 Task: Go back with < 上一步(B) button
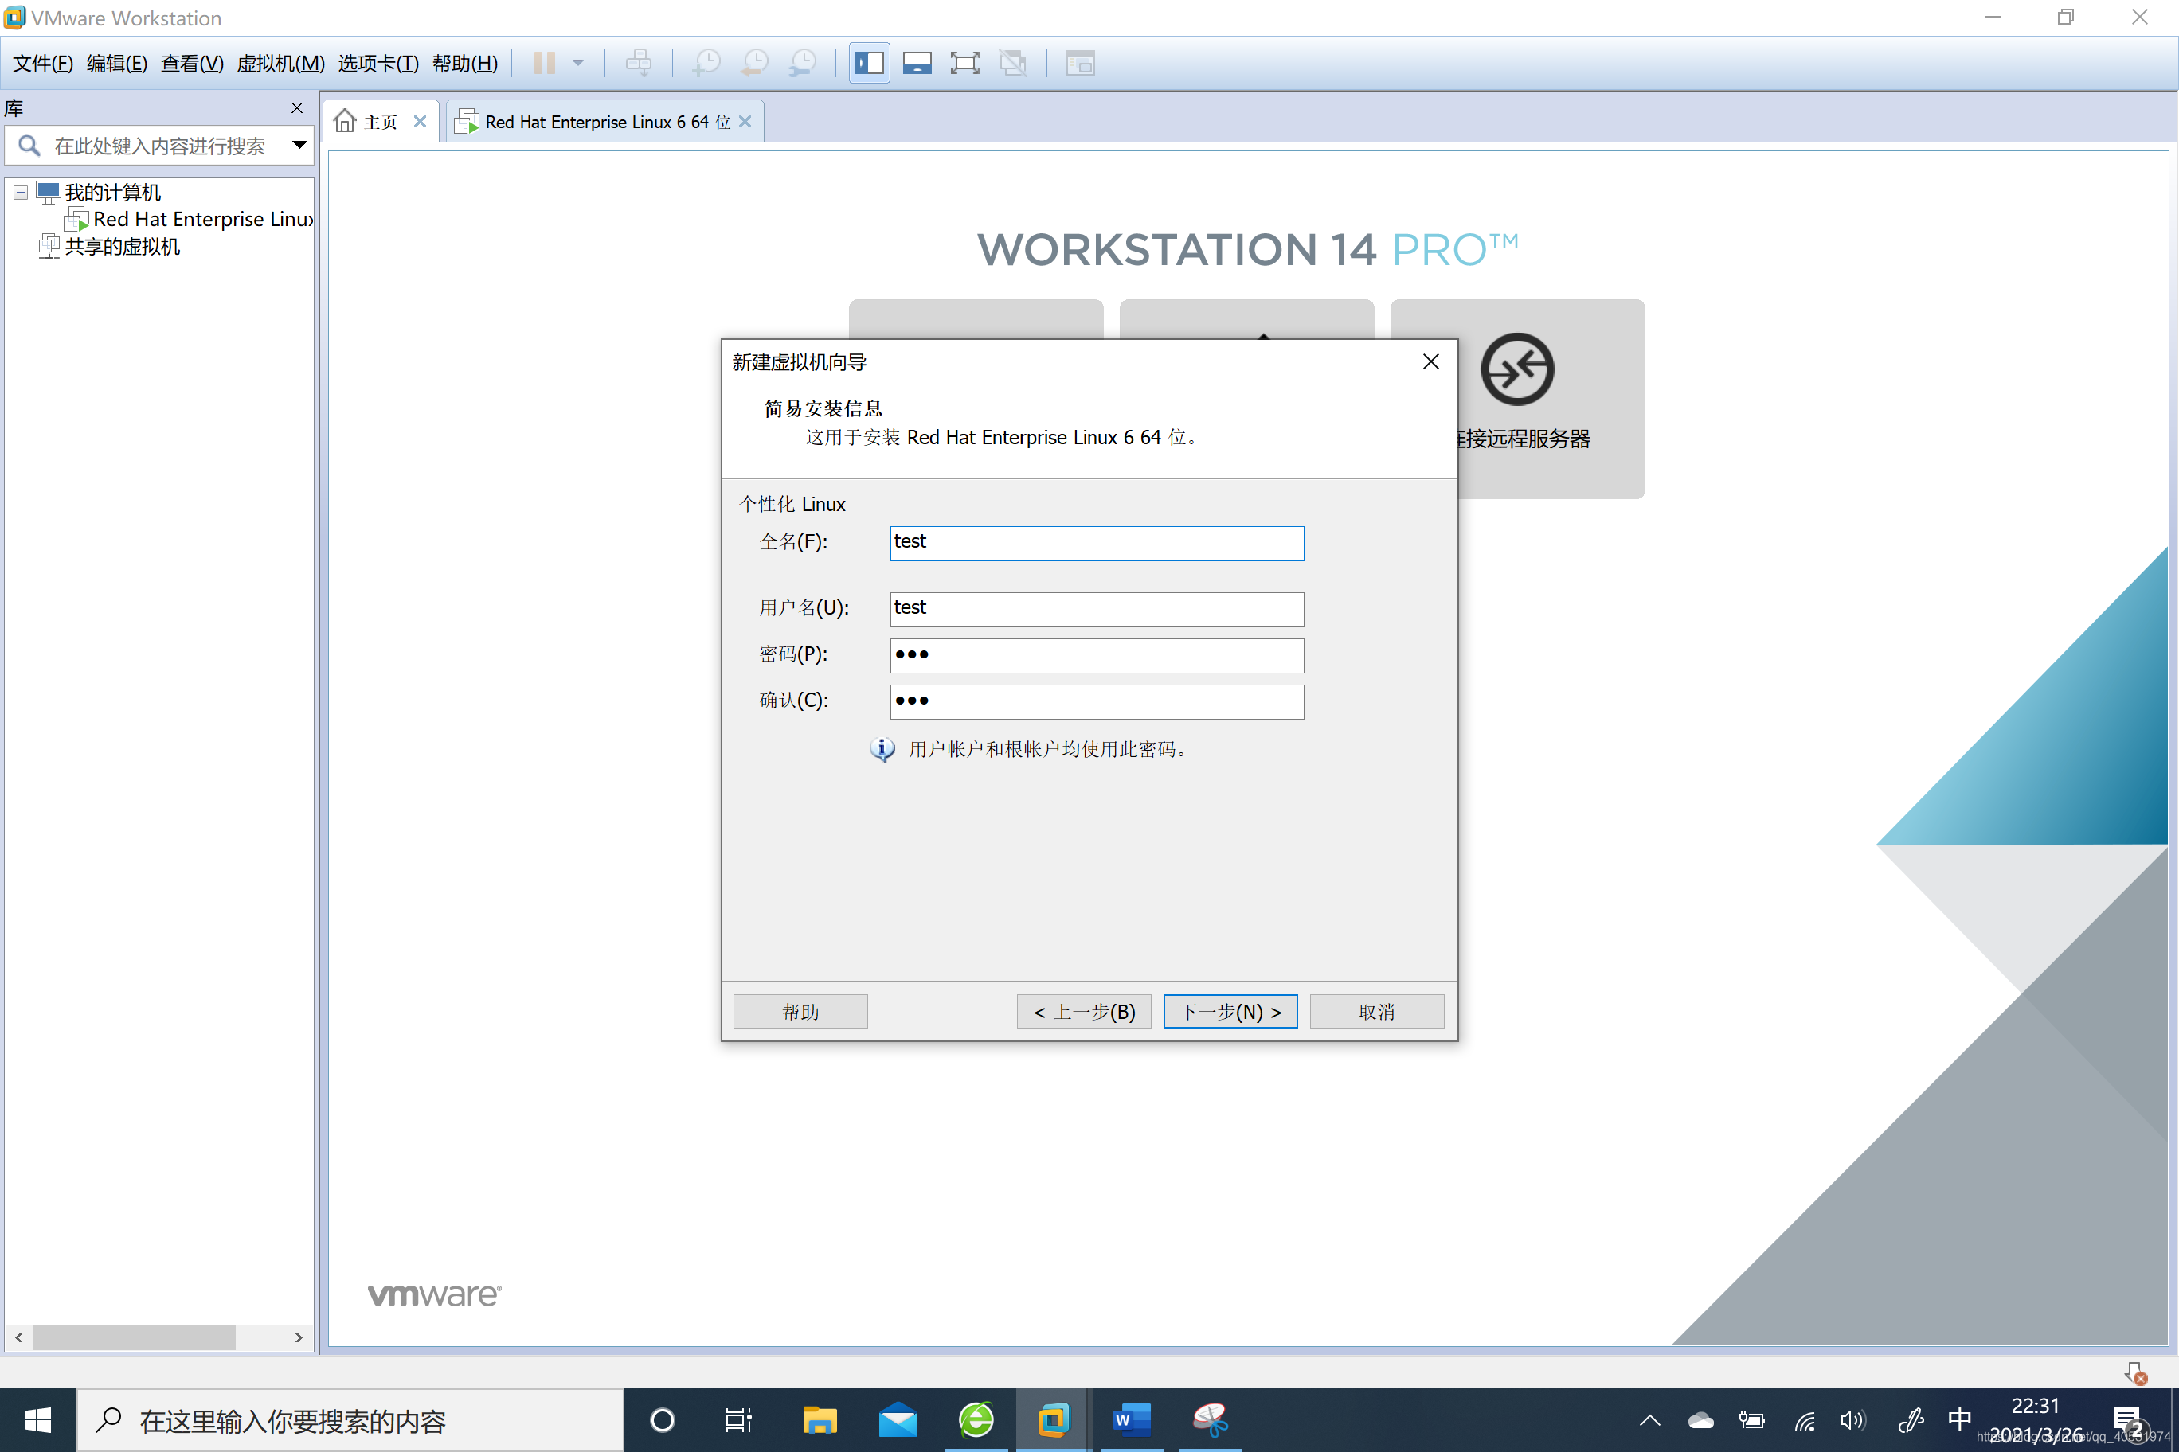pyautogui.click(x=1084, y=1011)
